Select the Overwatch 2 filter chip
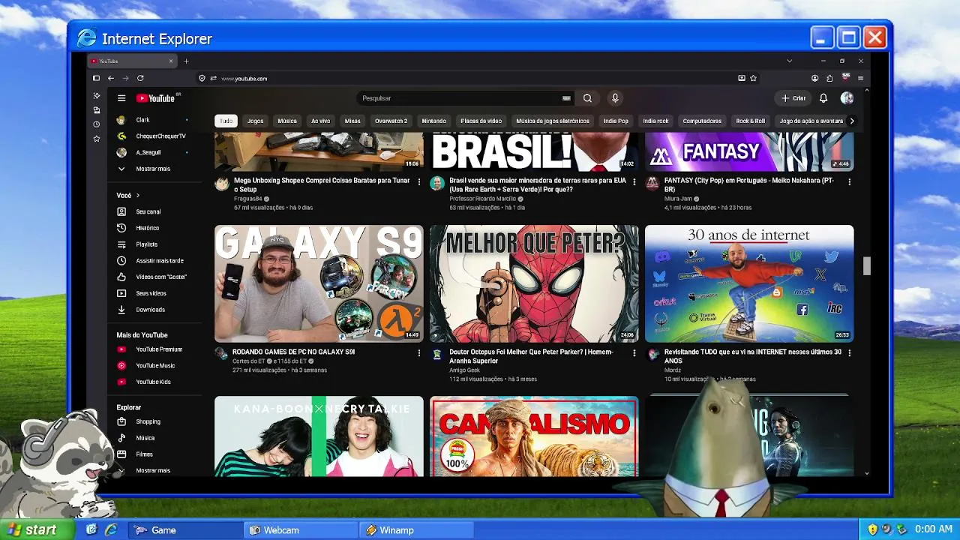The image size is (960, 540). coord(391,121)
